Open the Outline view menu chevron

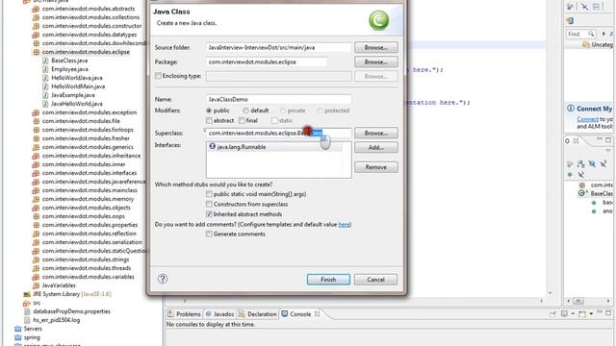(x=608, y=150)
